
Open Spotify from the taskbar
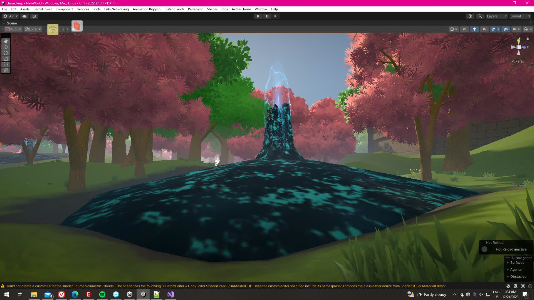102,294
